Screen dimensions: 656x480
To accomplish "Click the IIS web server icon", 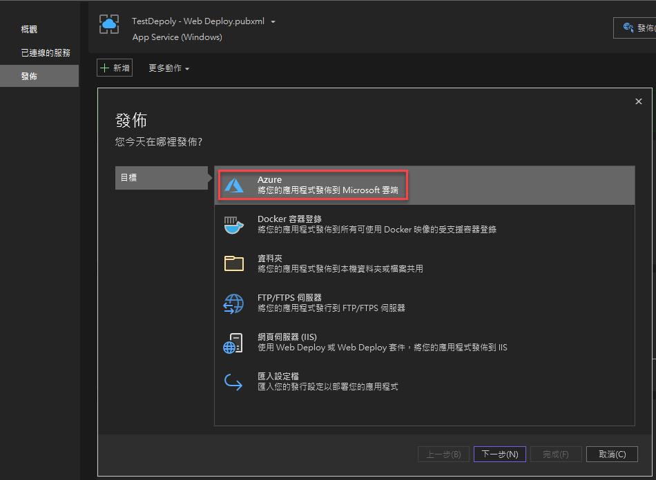I will (234, 342).
